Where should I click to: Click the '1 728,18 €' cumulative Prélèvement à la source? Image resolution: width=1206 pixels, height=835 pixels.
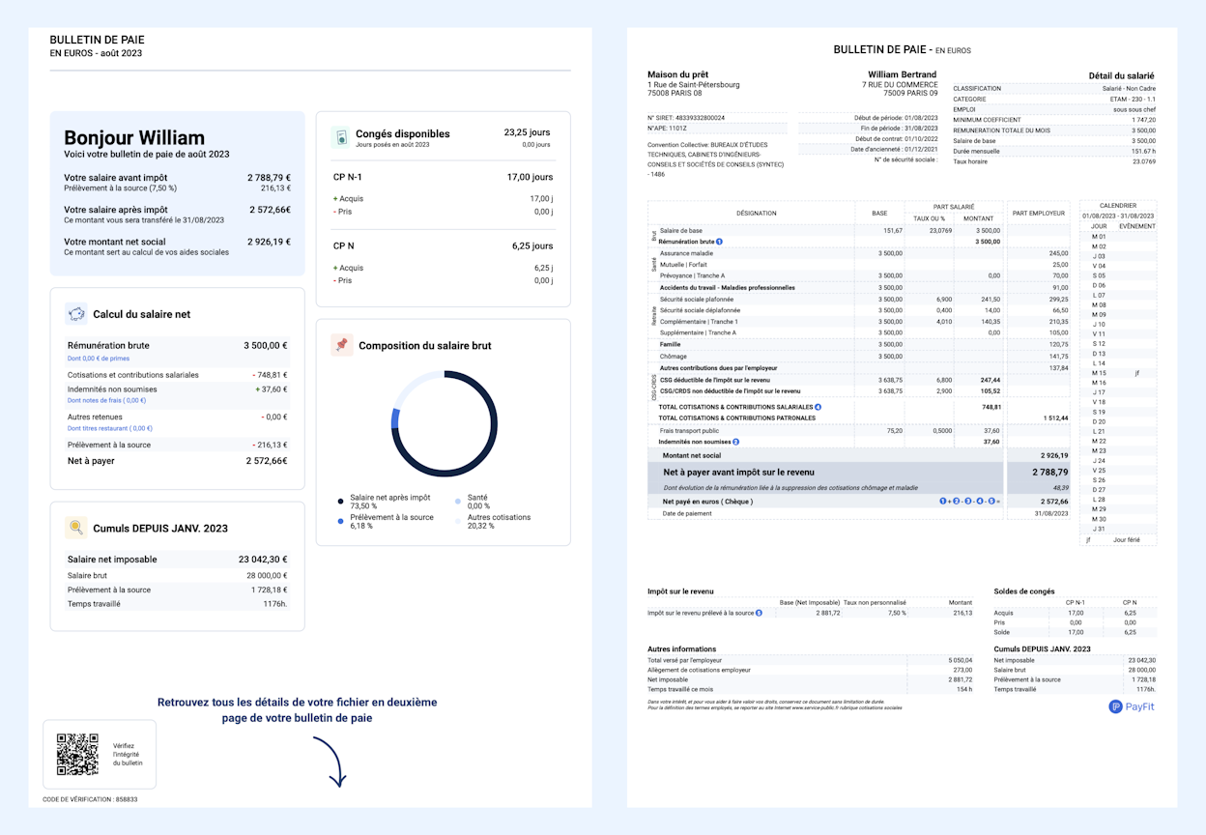coord(268,590)
